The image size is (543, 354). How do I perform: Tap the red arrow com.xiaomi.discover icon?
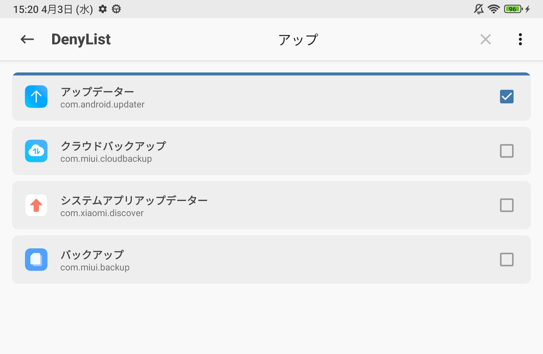(x=36, y=205)
